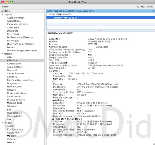Click SL-Mac OS X Install DVD heading
Viewport: 155px width, 145px height.
(67, 119)
